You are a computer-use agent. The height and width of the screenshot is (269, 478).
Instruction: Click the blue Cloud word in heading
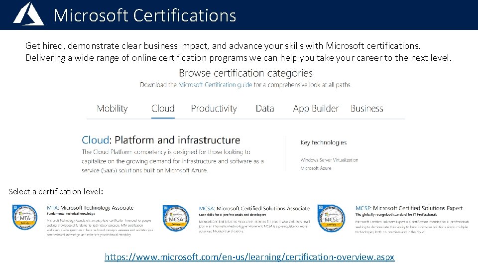pos(96,140)
